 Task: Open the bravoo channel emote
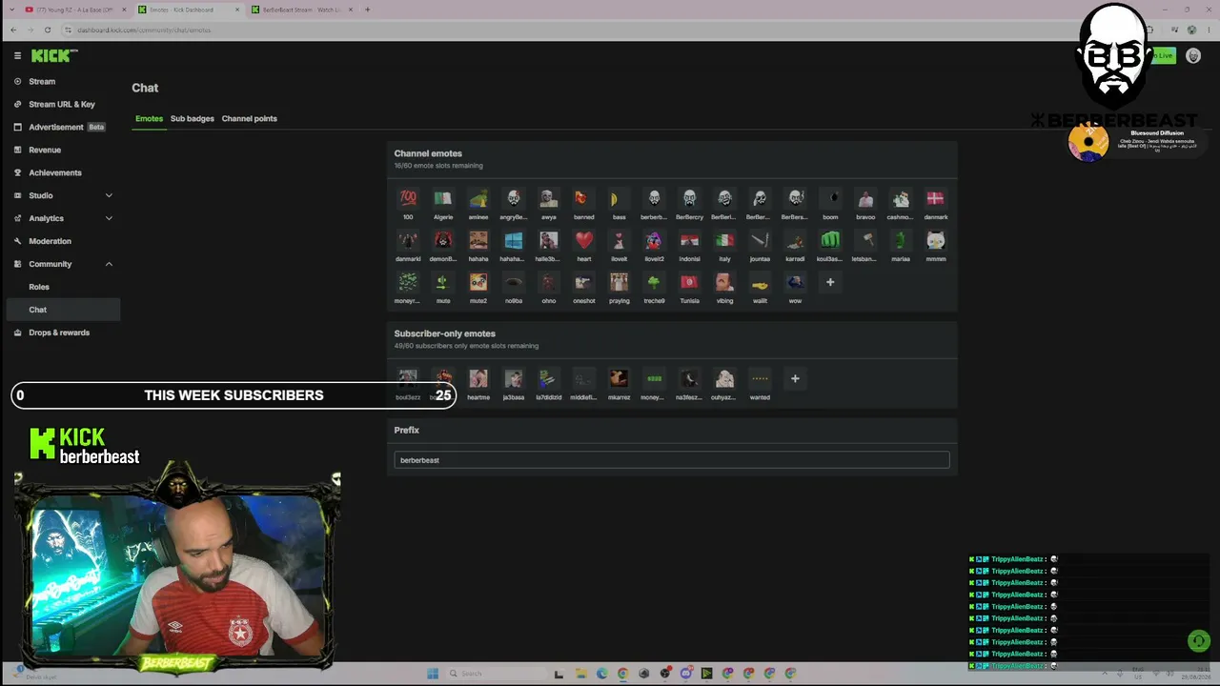pos(865,198)
